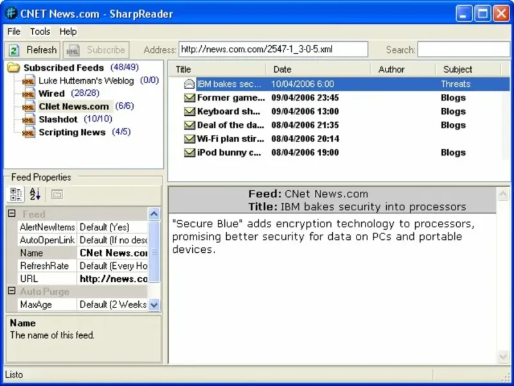Maximize the SharpReader window
The height and width of the screenshot is (386, 514).
point(483,14)
